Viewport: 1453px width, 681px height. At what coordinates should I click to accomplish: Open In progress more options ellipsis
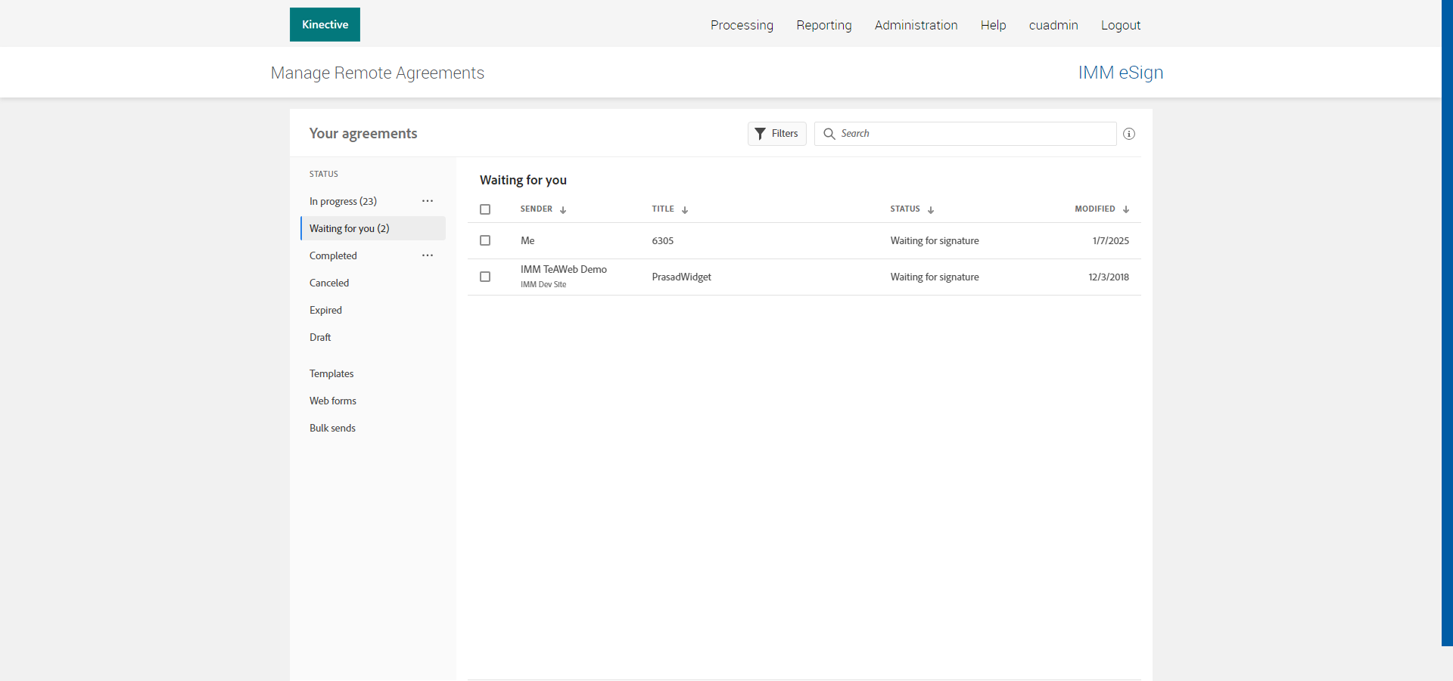(x=428, y=201)
